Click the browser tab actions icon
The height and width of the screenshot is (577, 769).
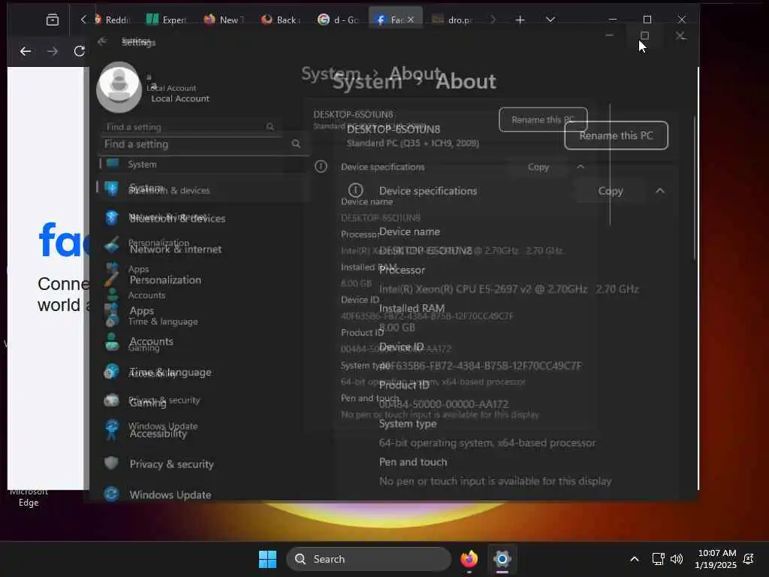(53, 20)
